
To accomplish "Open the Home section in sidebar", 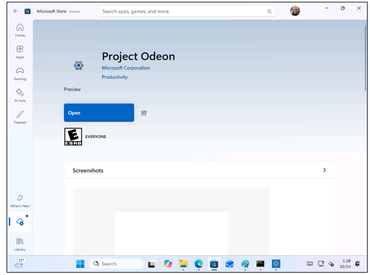I will [20, 30].
